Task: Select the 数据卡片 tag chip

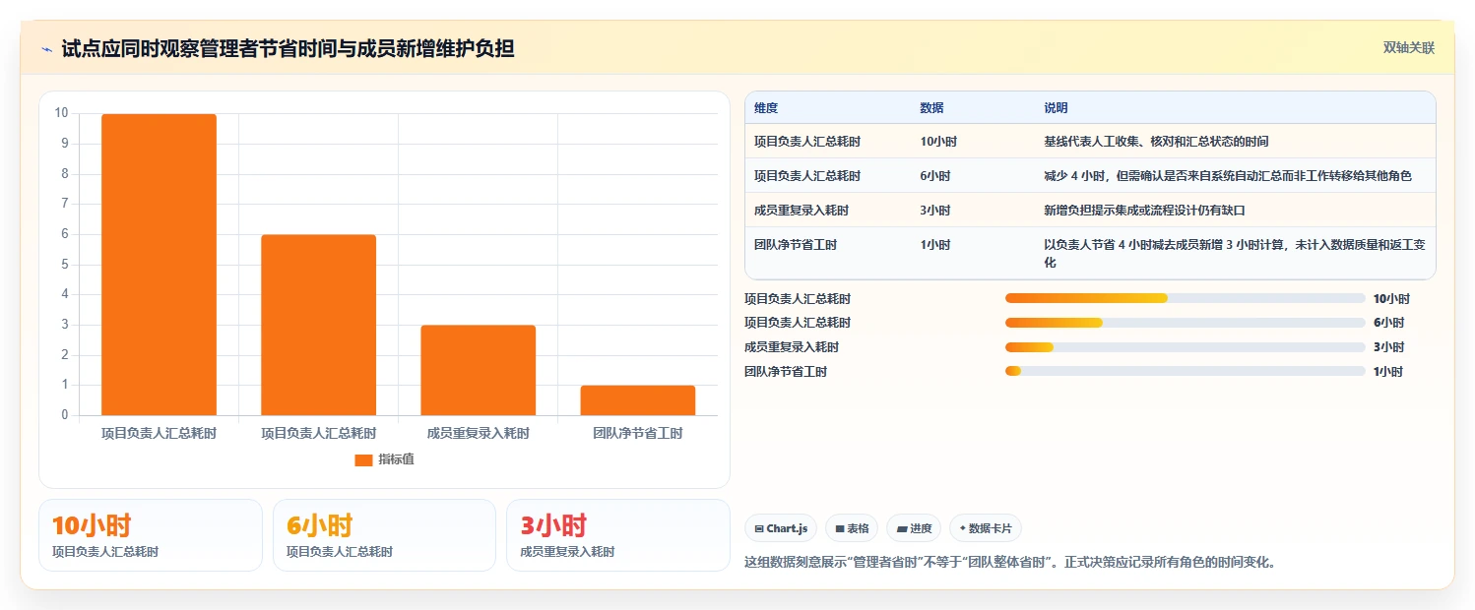Action: [x=986, y=528]
